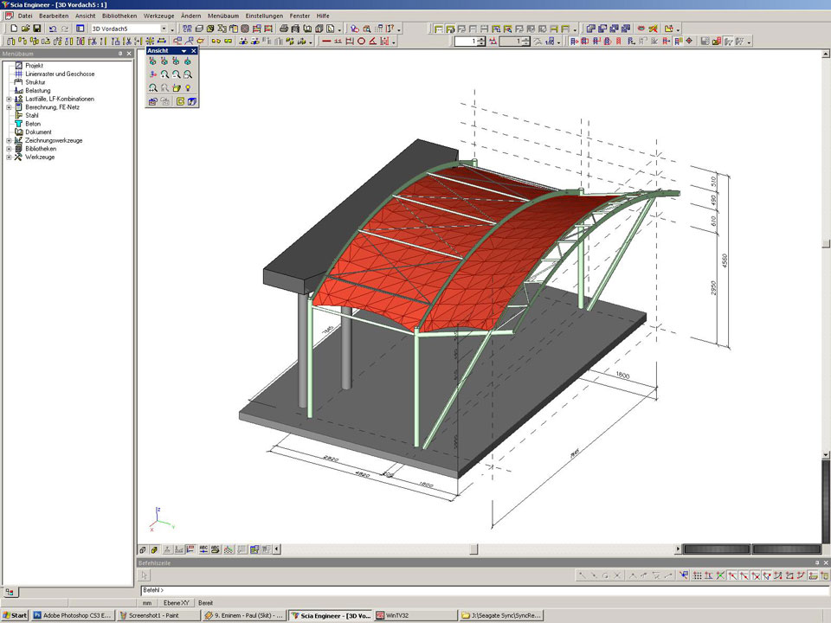This screenshot has width=831, height=623.
Task: Open the Stahl item in menu tree
Action: click(32, 115)
